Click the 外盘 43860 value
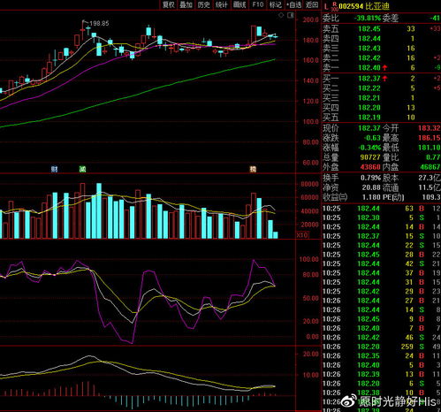Screen dimensions: 441x412 (x=370, y=167)
